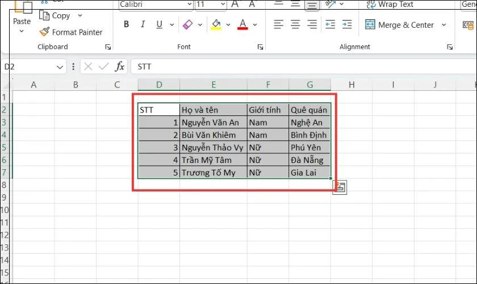Viewport: 477px width, 284px height.
Task: Click Merge & Center
Action: (x=399, y=25)
